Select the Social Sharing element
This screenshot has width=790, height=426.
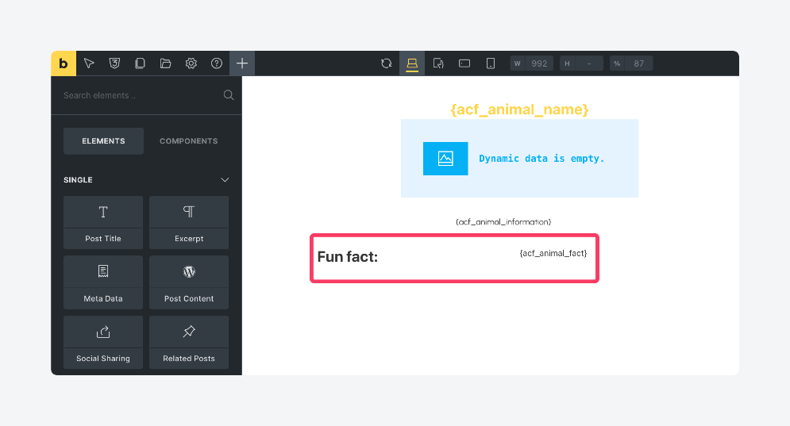pyautogui.click(x=103, y=343)
